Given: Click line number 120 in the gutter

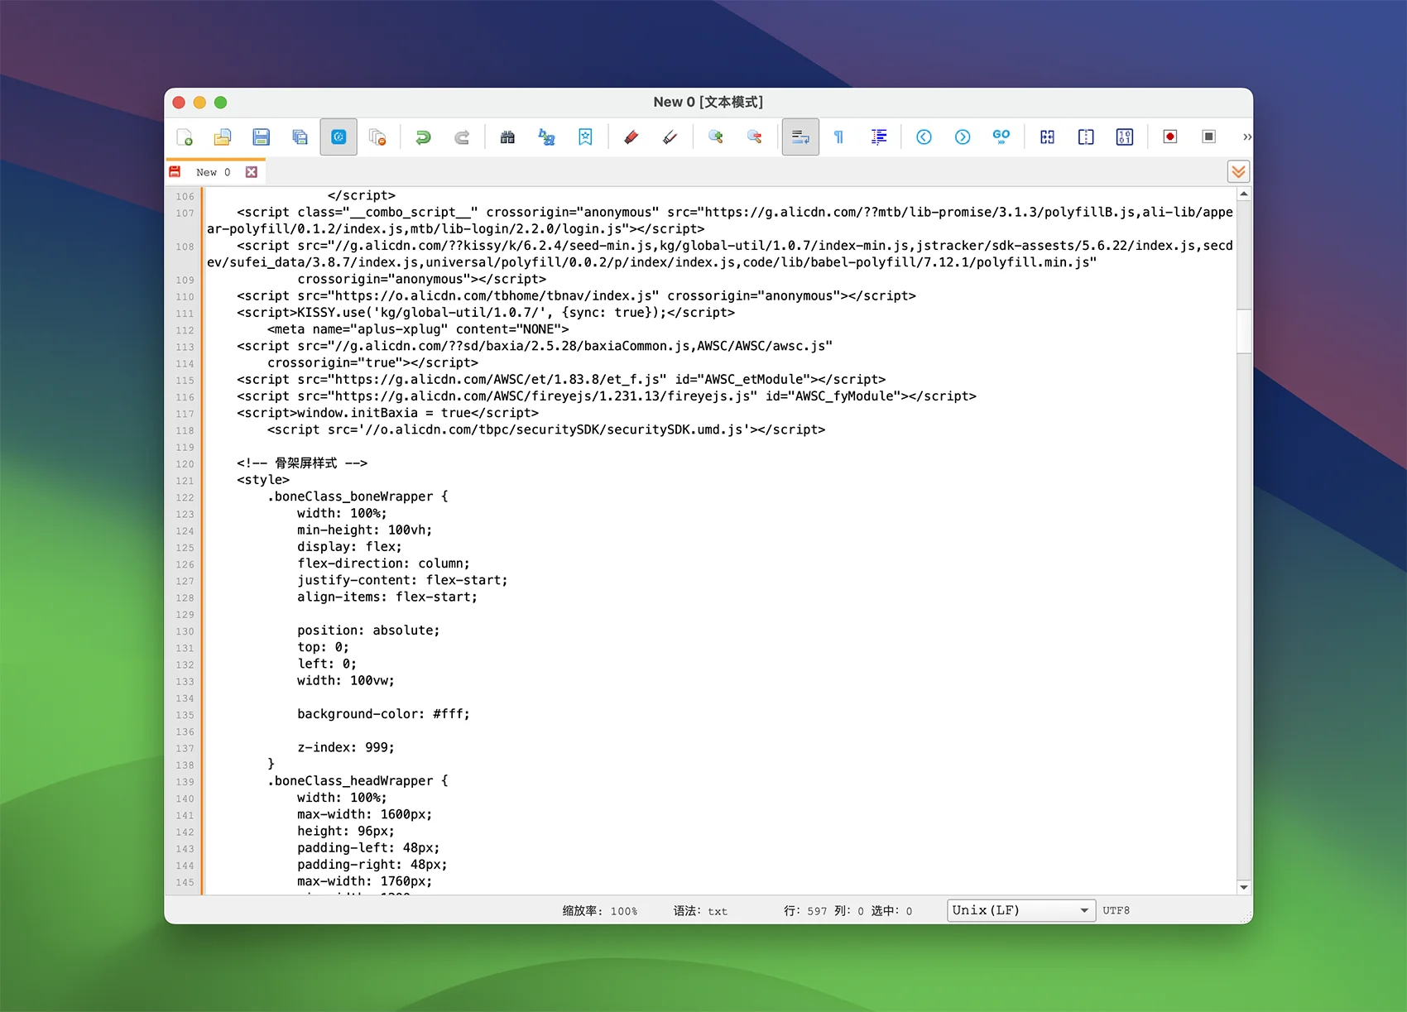Looking at the screenshot, I should tap(185, 464).
